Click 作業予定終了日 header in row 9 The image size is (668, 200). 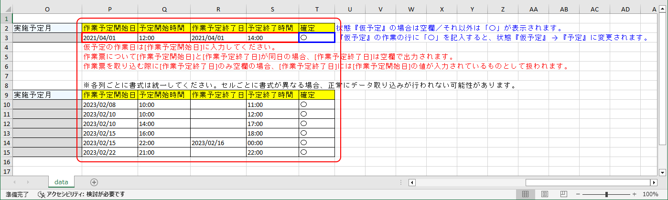tap(218, 95)
